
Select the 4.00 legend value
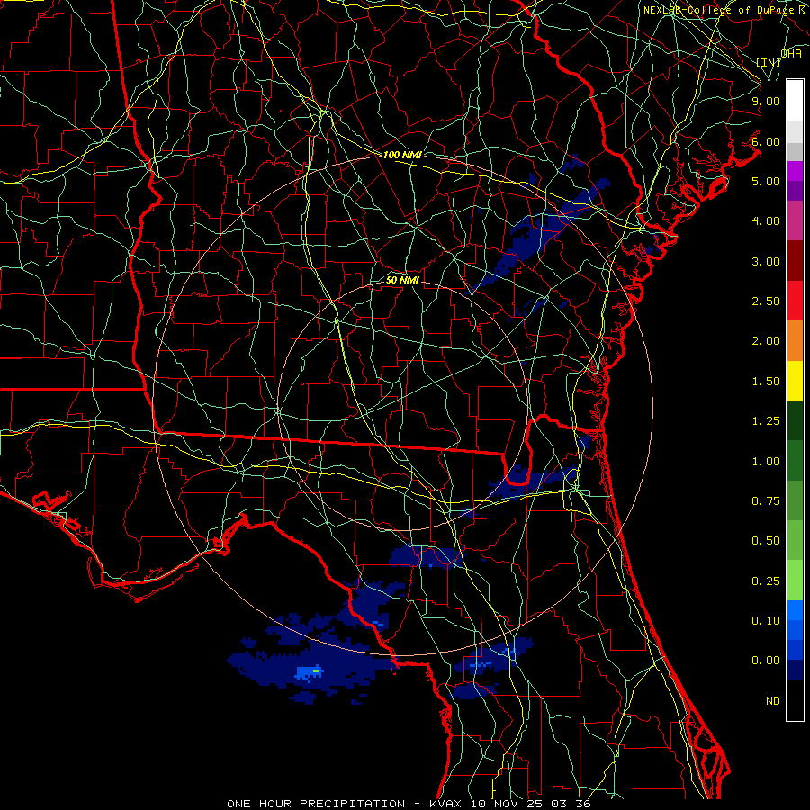(766, 221)
